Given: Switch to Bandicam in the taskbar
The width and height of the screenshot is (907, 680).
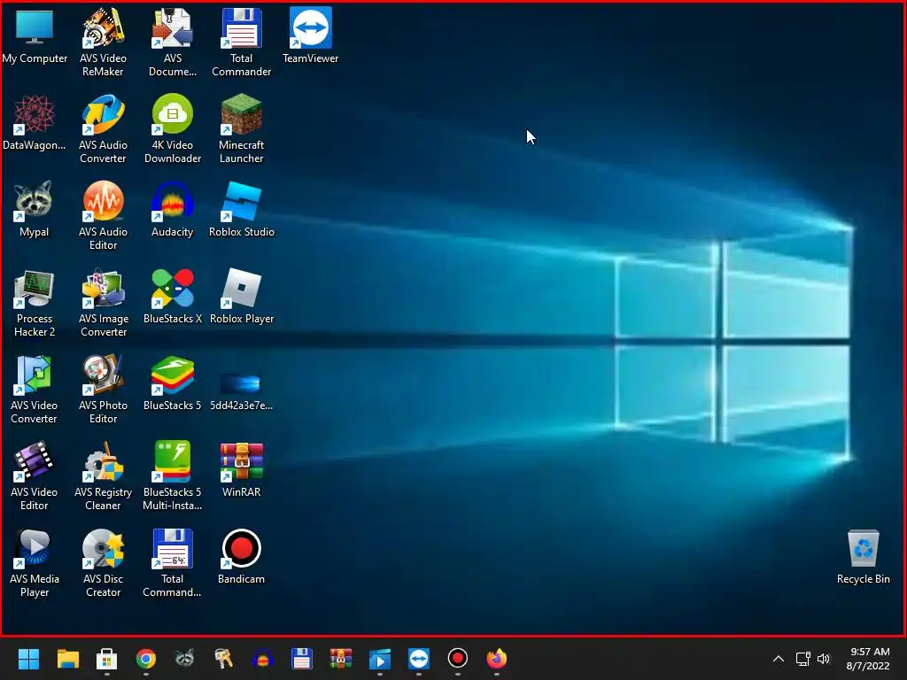Looking at the screenshot, I should tap(458, 659).
